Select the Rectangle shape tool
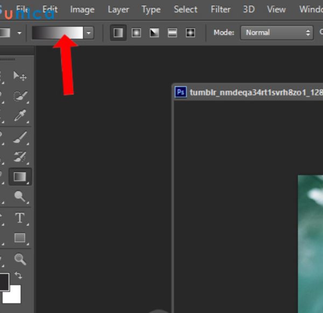323x313 pixels. coord(20,238)
